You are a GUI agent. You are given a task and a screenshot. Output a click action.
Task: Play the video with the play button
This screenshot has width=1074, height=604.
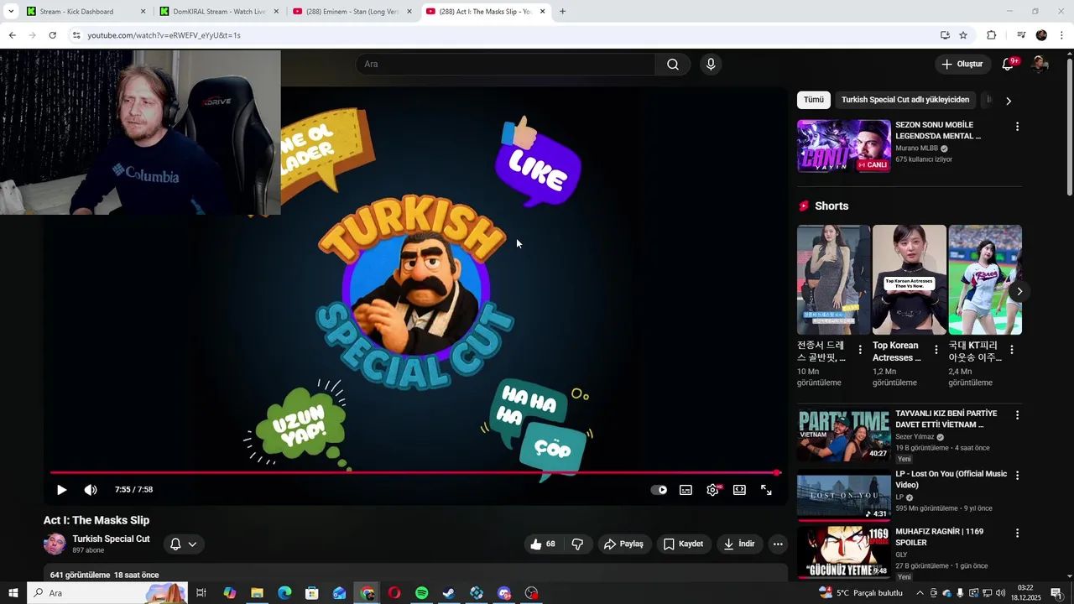click(x=61, y=490)
